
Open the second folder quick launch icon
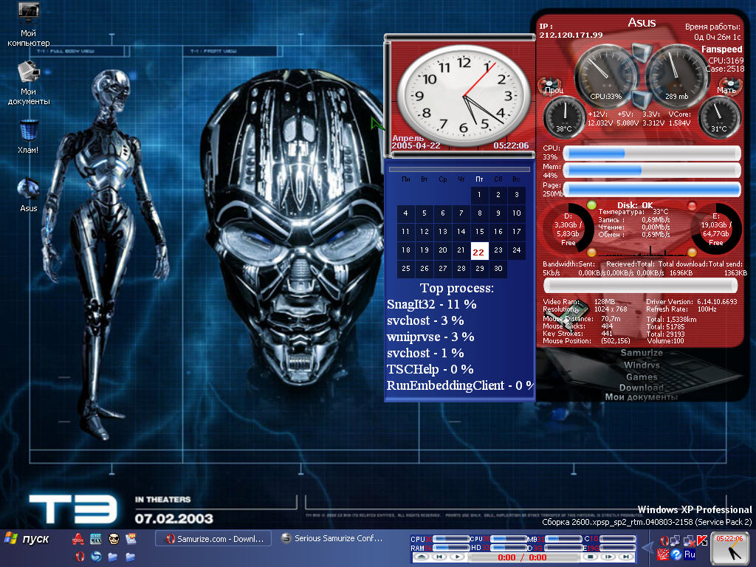(x=130, y=557)
